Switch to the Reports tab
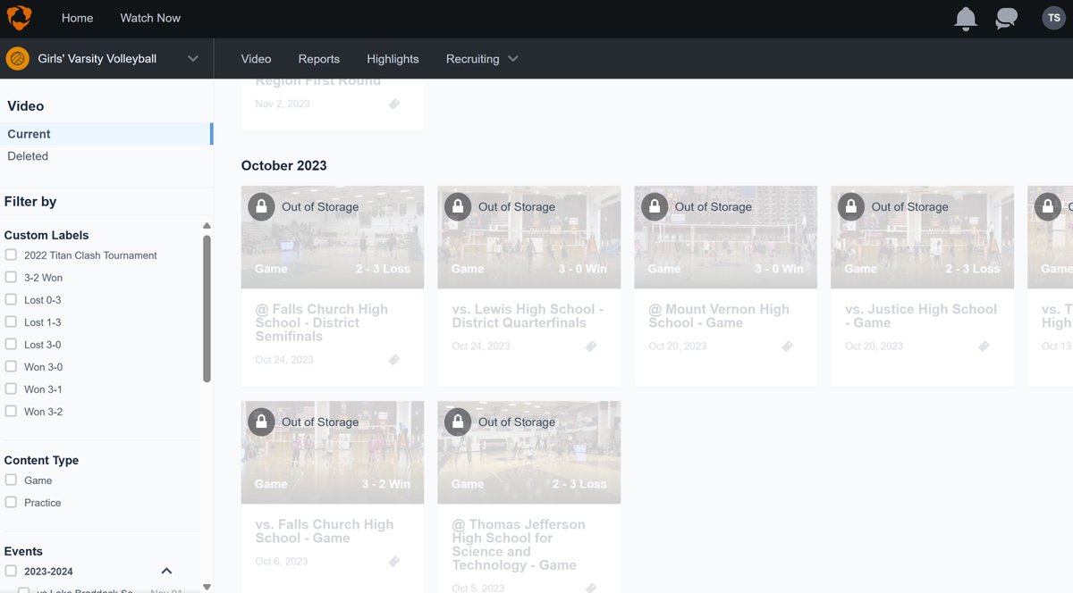1073x593 pixels. click(x=318, y=58)
